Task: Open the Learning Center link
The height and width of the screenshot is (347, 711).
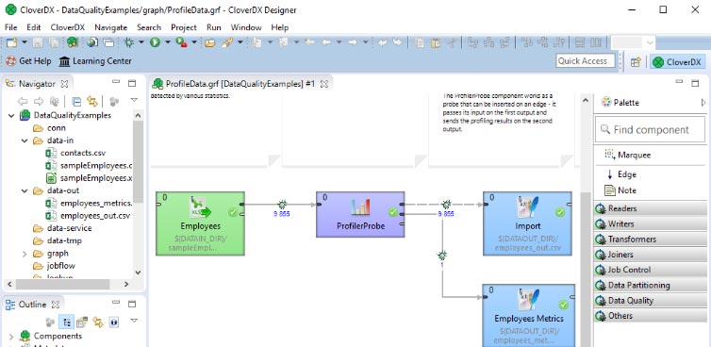Action: tap(95, 60)
